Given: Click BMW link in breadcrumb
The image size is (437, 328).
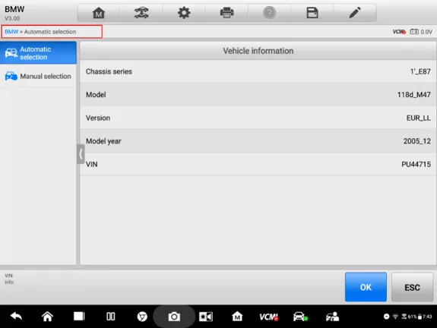Looking at the screenshot, I should tap(11, 32).
